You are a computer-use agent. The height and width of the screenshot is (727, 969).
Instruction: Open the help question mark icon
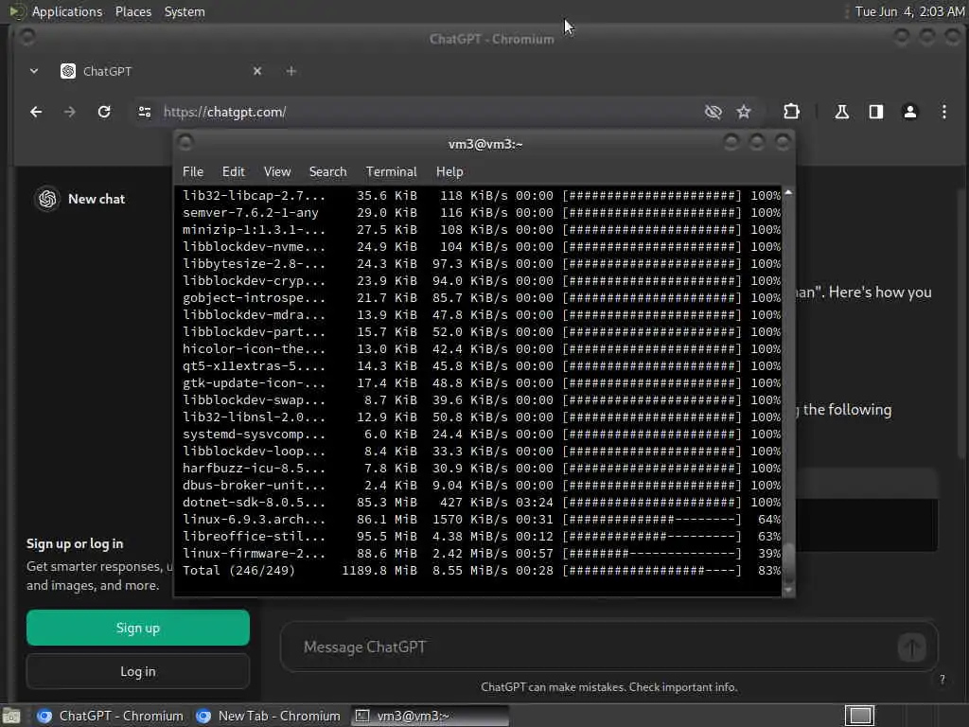[942, 680]
